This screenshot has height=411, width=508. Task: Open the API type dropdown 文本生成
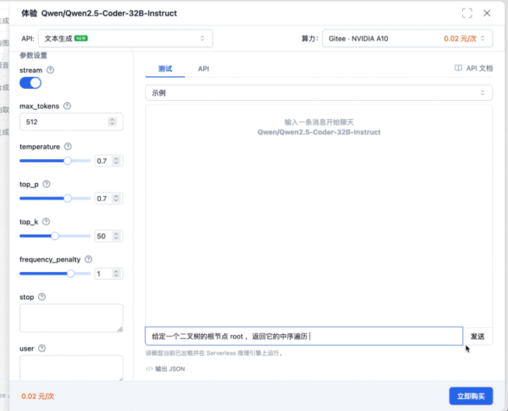pos(126,39)
